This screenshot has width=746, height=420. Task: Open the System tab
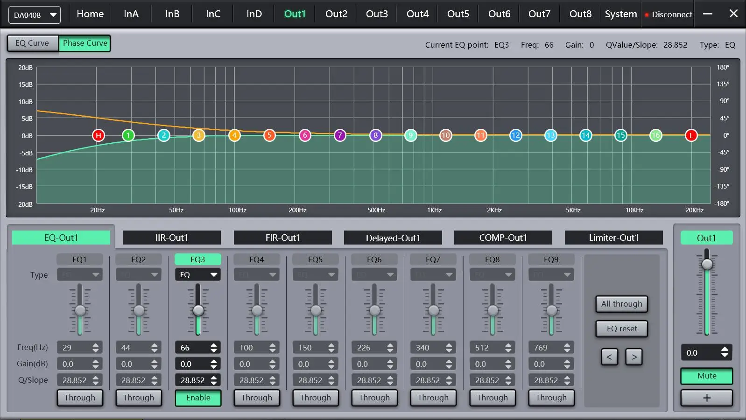(x=620, y=14)
